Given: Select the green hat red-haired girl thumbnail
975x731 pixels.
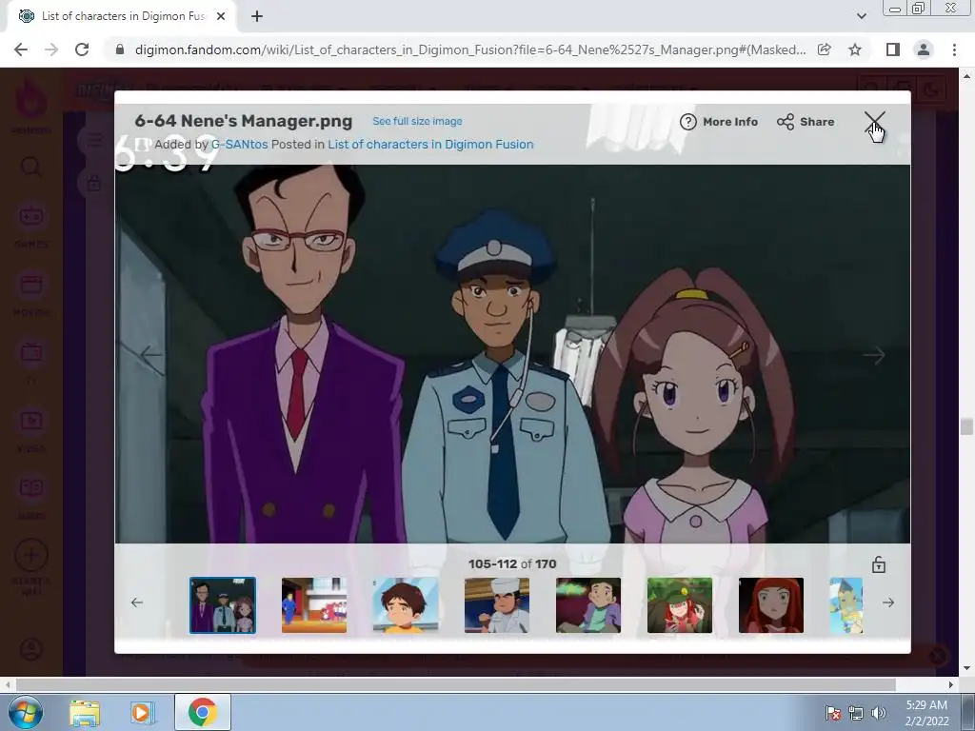Looking at the screenshot, I should coord(680,605).
